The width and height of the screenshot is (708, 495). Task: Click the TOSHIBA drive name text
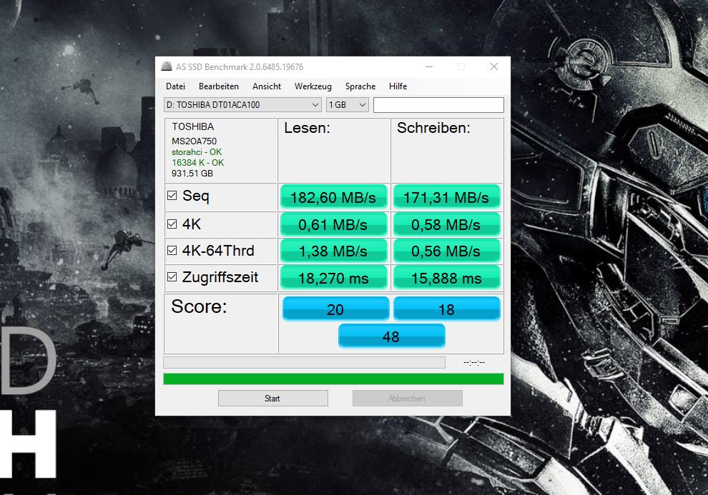coord(193,126)
